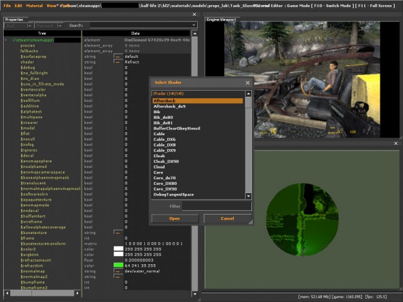The height and width of the screenshot is (302, 403).
Task: Click the properties scroll-up arrow
Action: tap(195, 33)
